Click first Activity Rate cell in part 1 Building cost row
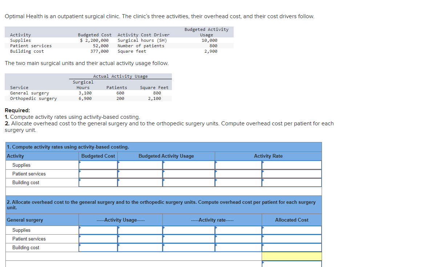This screenshot has width=439, height=267. pyautogui.click(x=238, y=182)
